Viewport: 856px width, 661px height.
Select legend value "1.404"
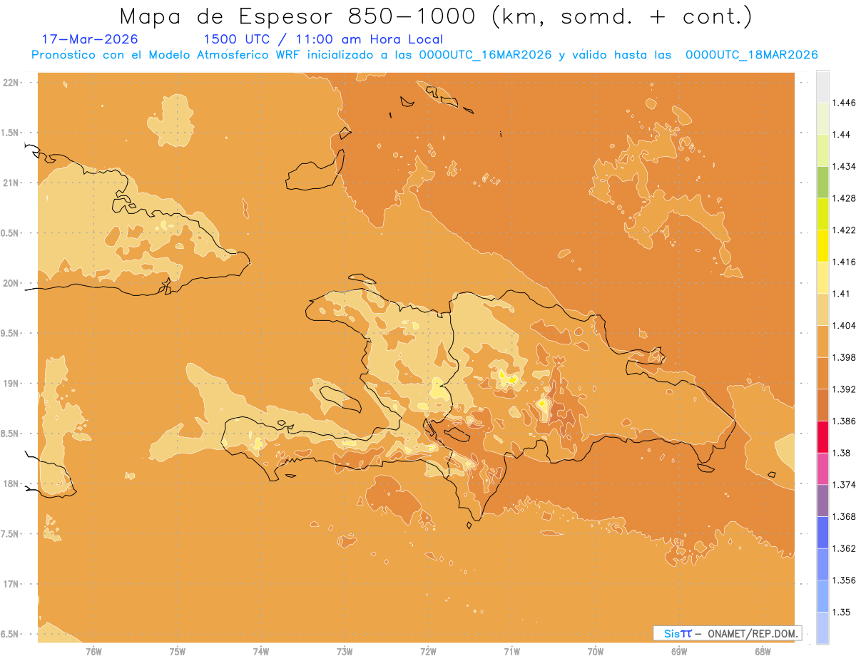pos(844,325)
